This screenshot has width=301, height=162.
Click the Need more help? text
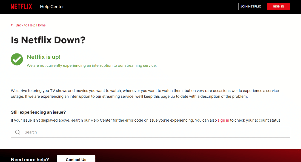30,159
